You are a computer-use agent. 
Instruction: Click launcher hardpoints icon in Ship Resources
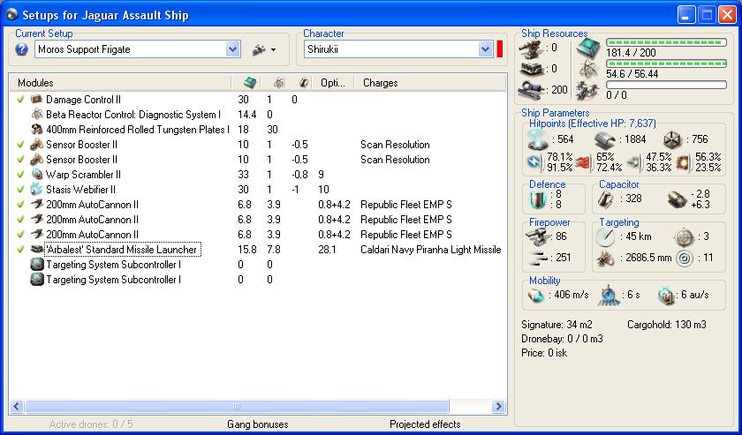(531, 69)
